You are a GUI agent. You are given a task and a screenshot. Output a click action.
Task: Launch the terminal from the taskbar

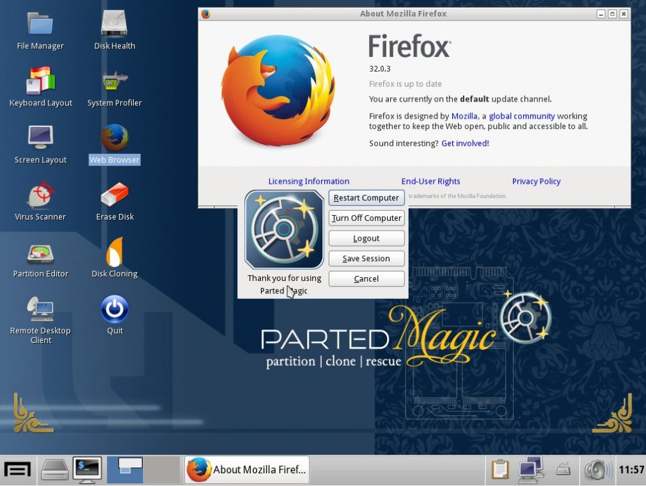pos(87,469)
